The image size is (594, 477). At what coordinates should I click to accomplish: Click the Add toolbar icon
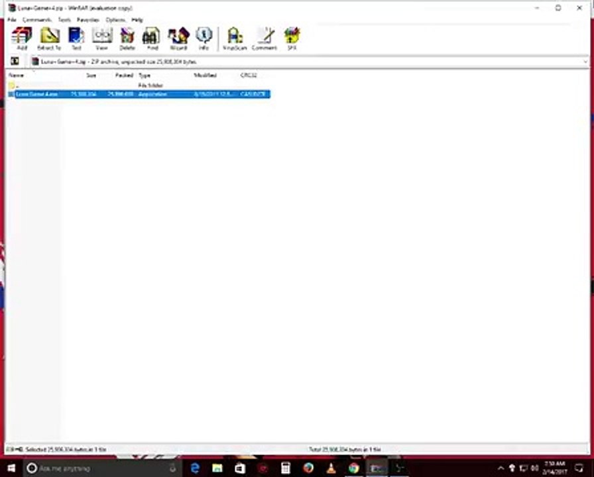pos(22,38)
